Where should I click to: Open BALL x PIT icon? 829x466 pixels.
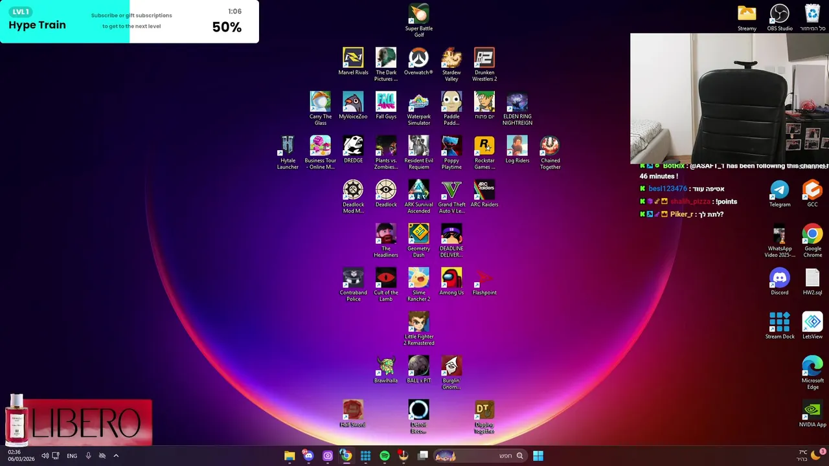pyautogui.click(x=418, y=370)
